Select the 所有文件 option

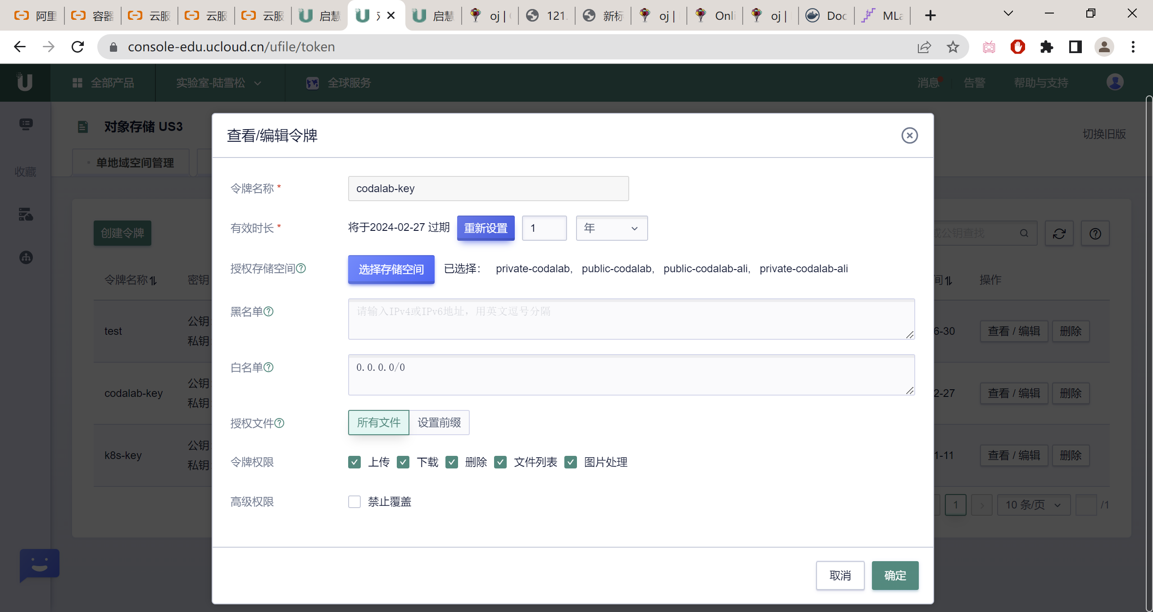point(378,423)
